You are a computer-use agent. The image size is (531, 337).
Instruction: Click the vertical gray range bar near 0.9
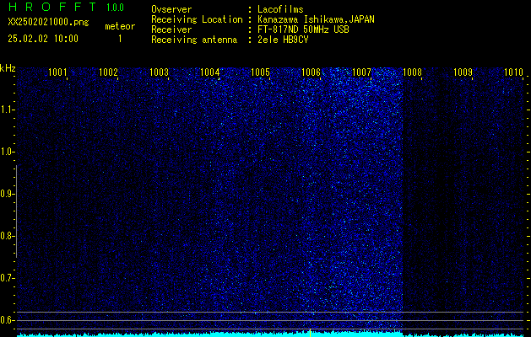coord(16,211)
